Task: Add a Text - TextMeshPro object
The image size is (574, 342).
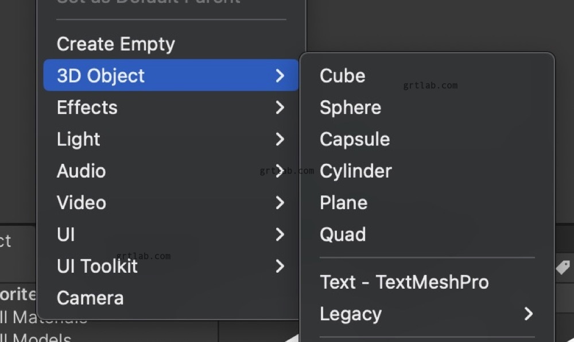Action: coord(404,282)
